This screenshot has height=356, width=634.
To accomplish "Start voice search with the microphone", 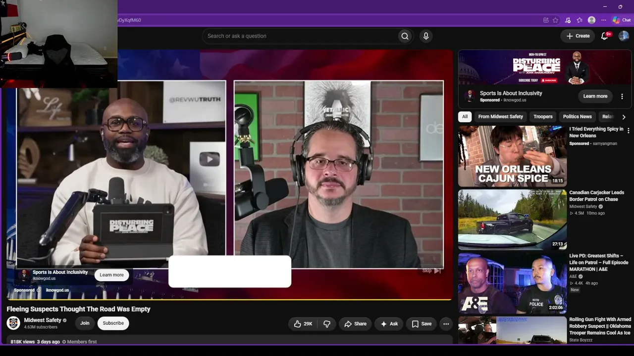I will click(x=425, y=36).
